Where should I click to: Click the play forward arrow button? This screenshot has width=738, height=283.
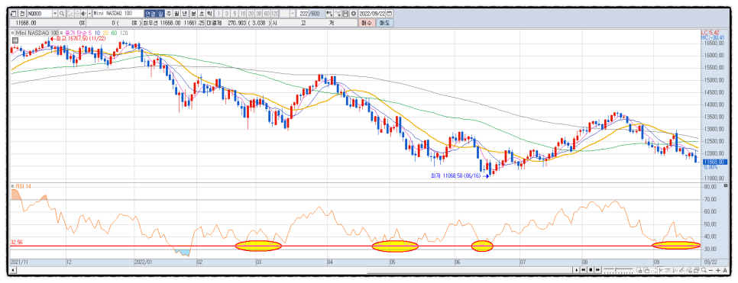[x=577, y=270]
